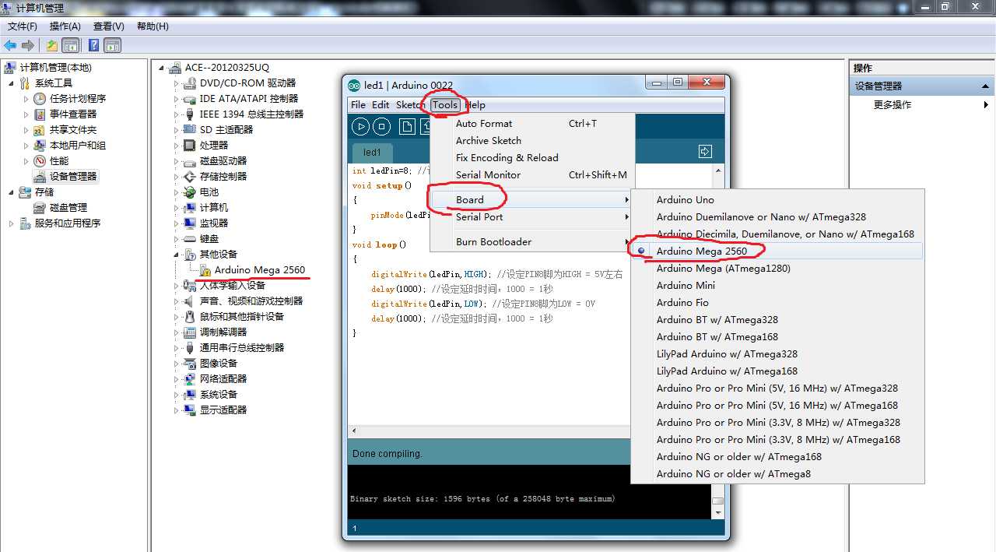Image resolution: width=996 pixels, height=552 pixels.
Task: Collapse the 其他设备 node
Action: [x=177, y=255]
